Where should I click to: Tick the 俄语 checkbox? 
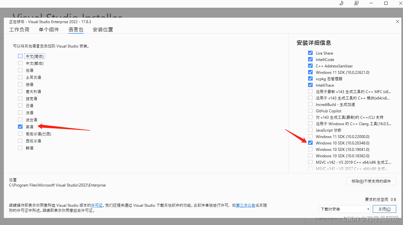click(20, 70)
